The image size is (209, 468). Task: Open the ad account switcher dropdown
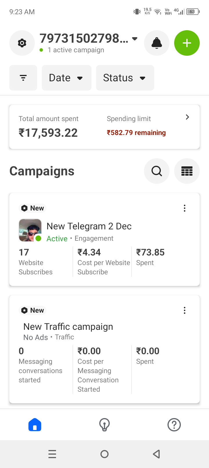click(x=135, y=39)
